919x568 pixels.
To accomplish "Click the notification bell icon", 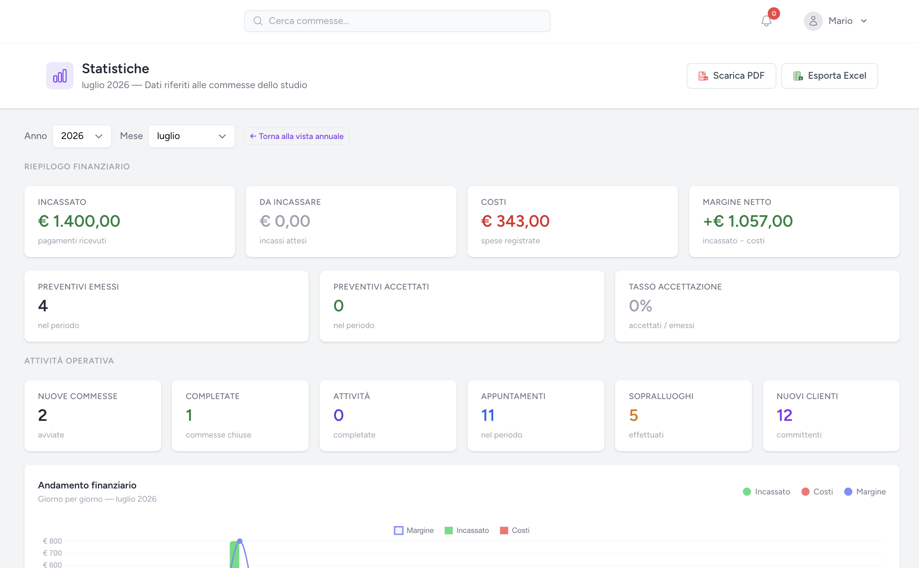I will tap(766, 21).
